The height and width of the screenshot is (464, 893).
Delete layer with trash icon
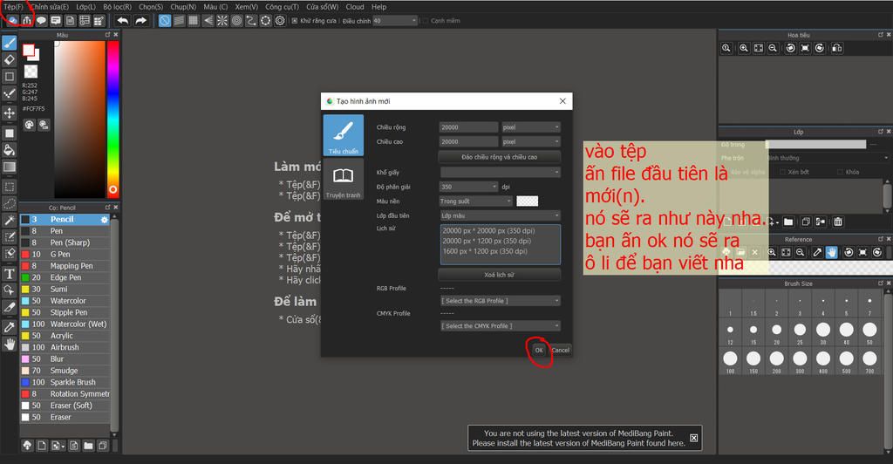(838, 222)
